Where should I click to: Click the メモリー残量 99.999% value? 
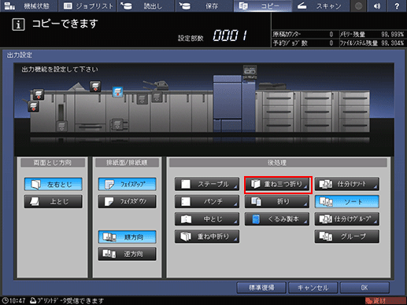(392, 35)
